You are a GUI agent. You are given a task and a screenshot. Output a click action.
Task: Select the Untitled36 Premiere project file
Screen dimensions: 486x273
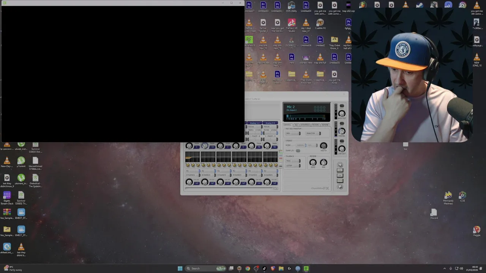coord(306,42)
